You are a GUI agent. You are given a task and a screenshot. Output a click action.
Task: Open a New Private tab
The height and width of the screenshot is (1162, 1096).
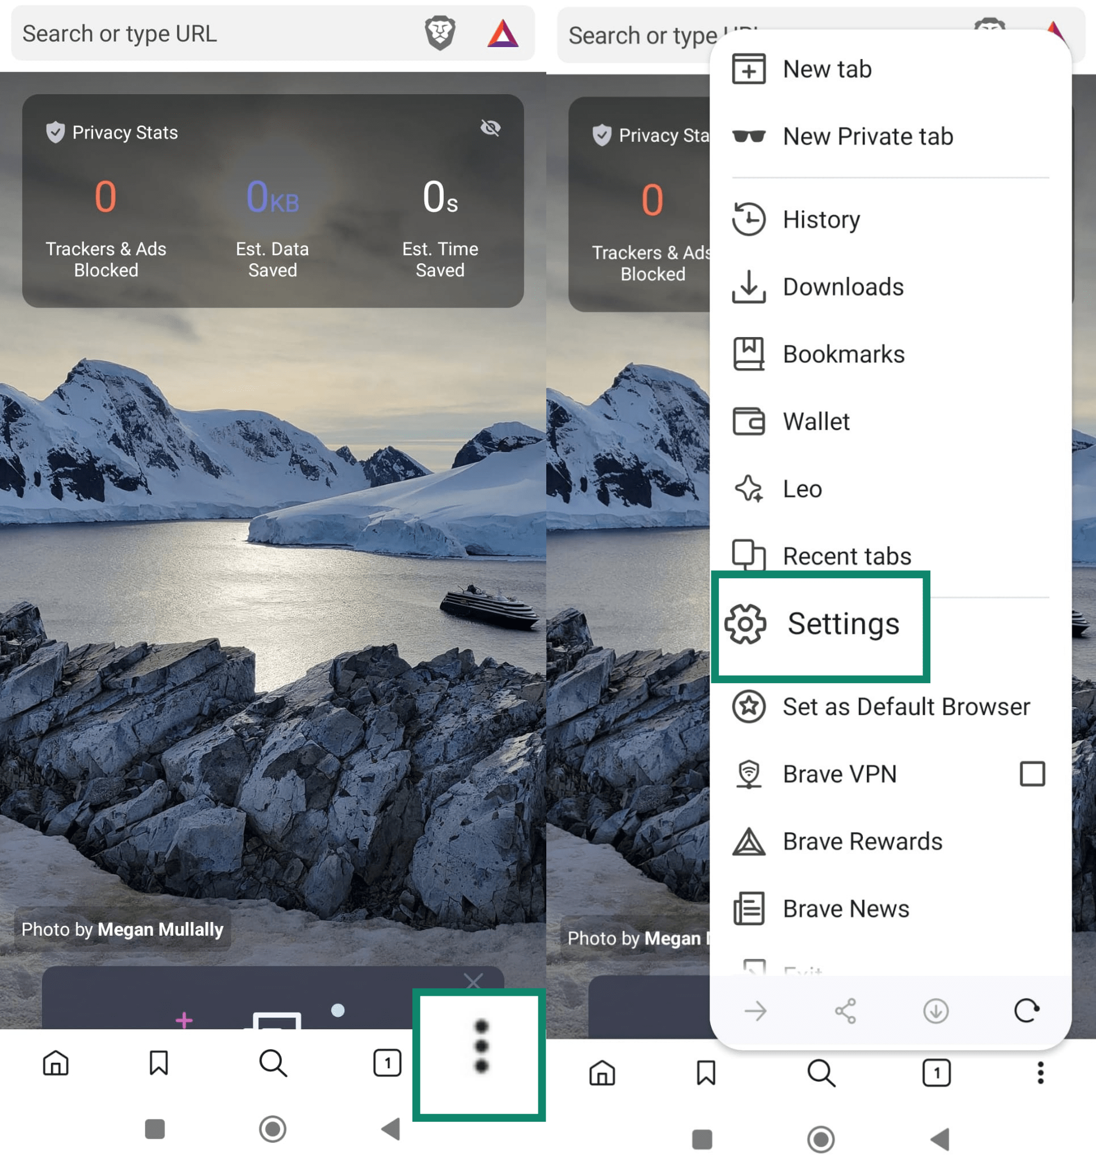pos(867,136)
